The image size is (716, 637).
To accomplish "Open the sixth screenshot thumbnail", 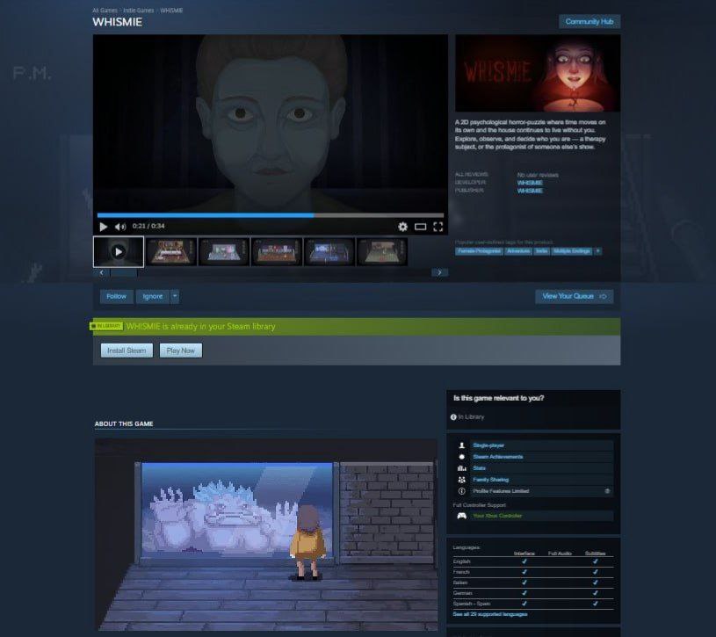I will pyautogui.click(x=382, y=251).
